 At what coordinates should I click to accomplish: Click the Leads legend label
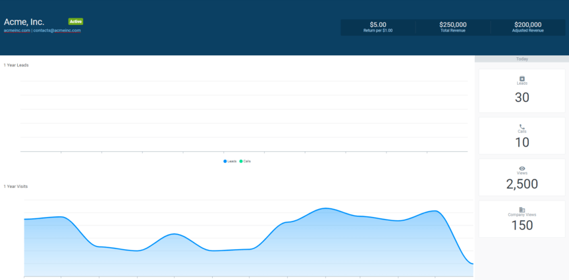(232, 161)
